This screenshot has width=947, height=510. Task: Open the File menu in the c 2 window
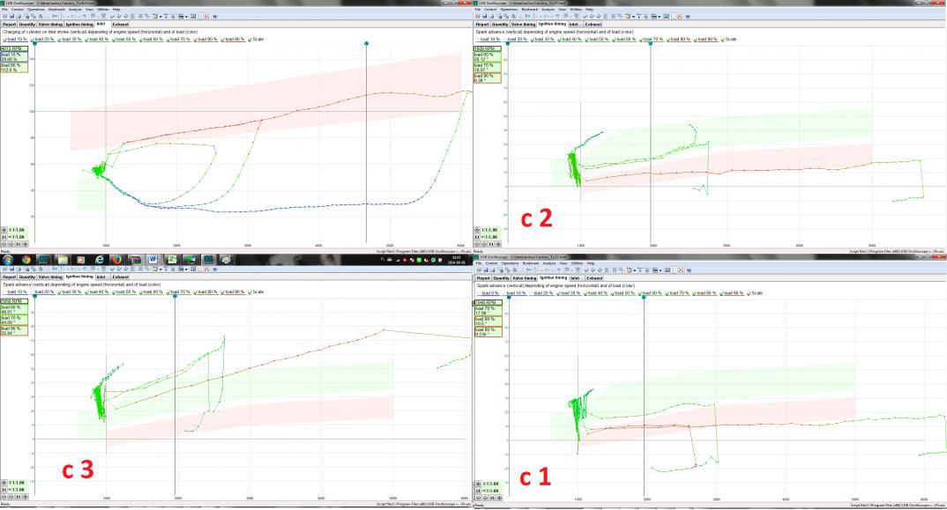[x=478, y=9]
